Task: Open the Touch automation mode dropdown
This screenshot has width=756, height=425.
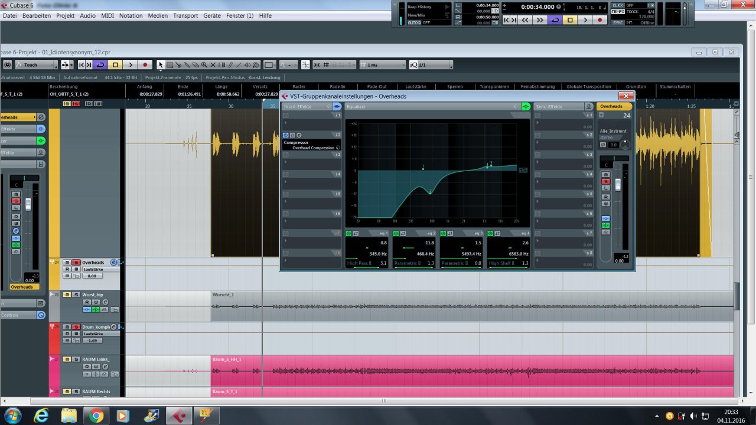Action: click(x=36, y=65)
